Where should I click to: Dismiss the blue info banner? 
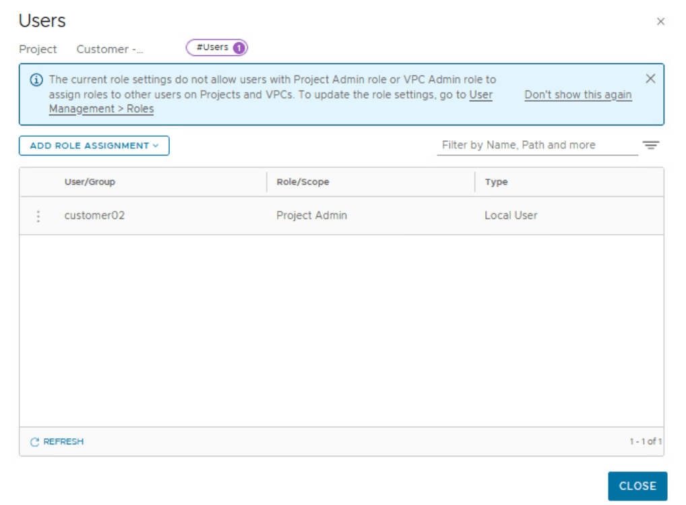click(x=650, y=79)
